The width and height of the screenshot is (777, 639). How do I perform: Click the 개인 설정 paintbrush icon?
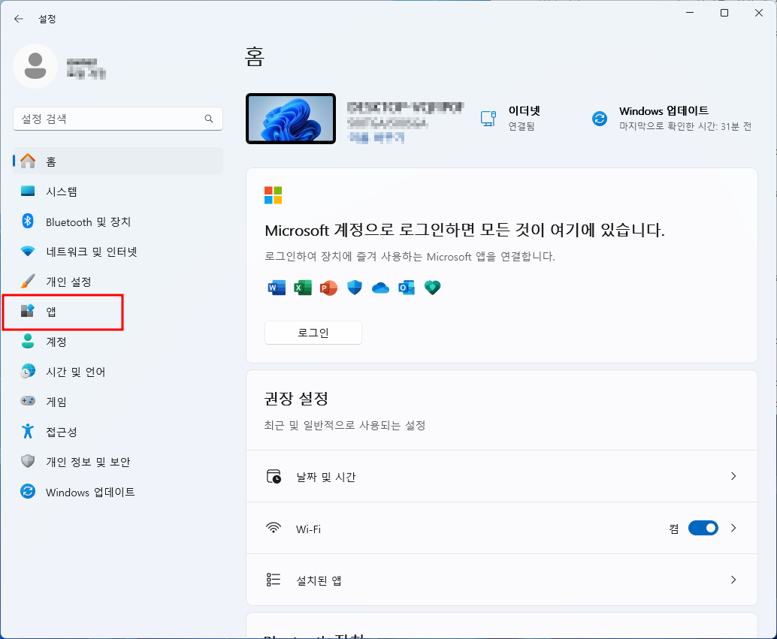(28, 281)
